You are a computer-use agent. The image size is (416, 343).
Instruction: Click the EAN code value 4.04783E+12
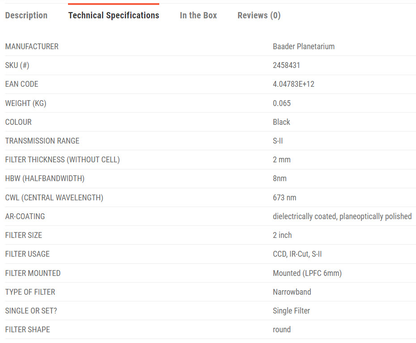293,84
